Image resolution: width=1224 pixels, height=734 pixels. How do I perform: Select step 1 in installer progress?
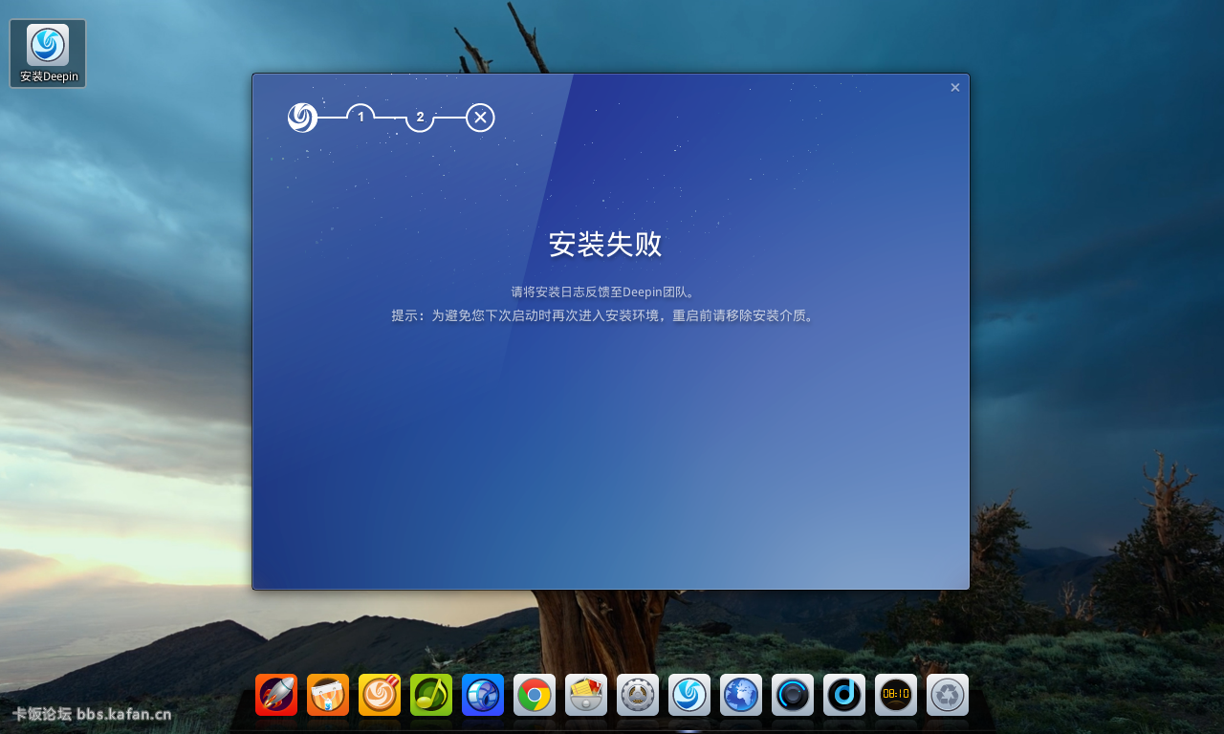pyautogui.click(x=361, y=117)
